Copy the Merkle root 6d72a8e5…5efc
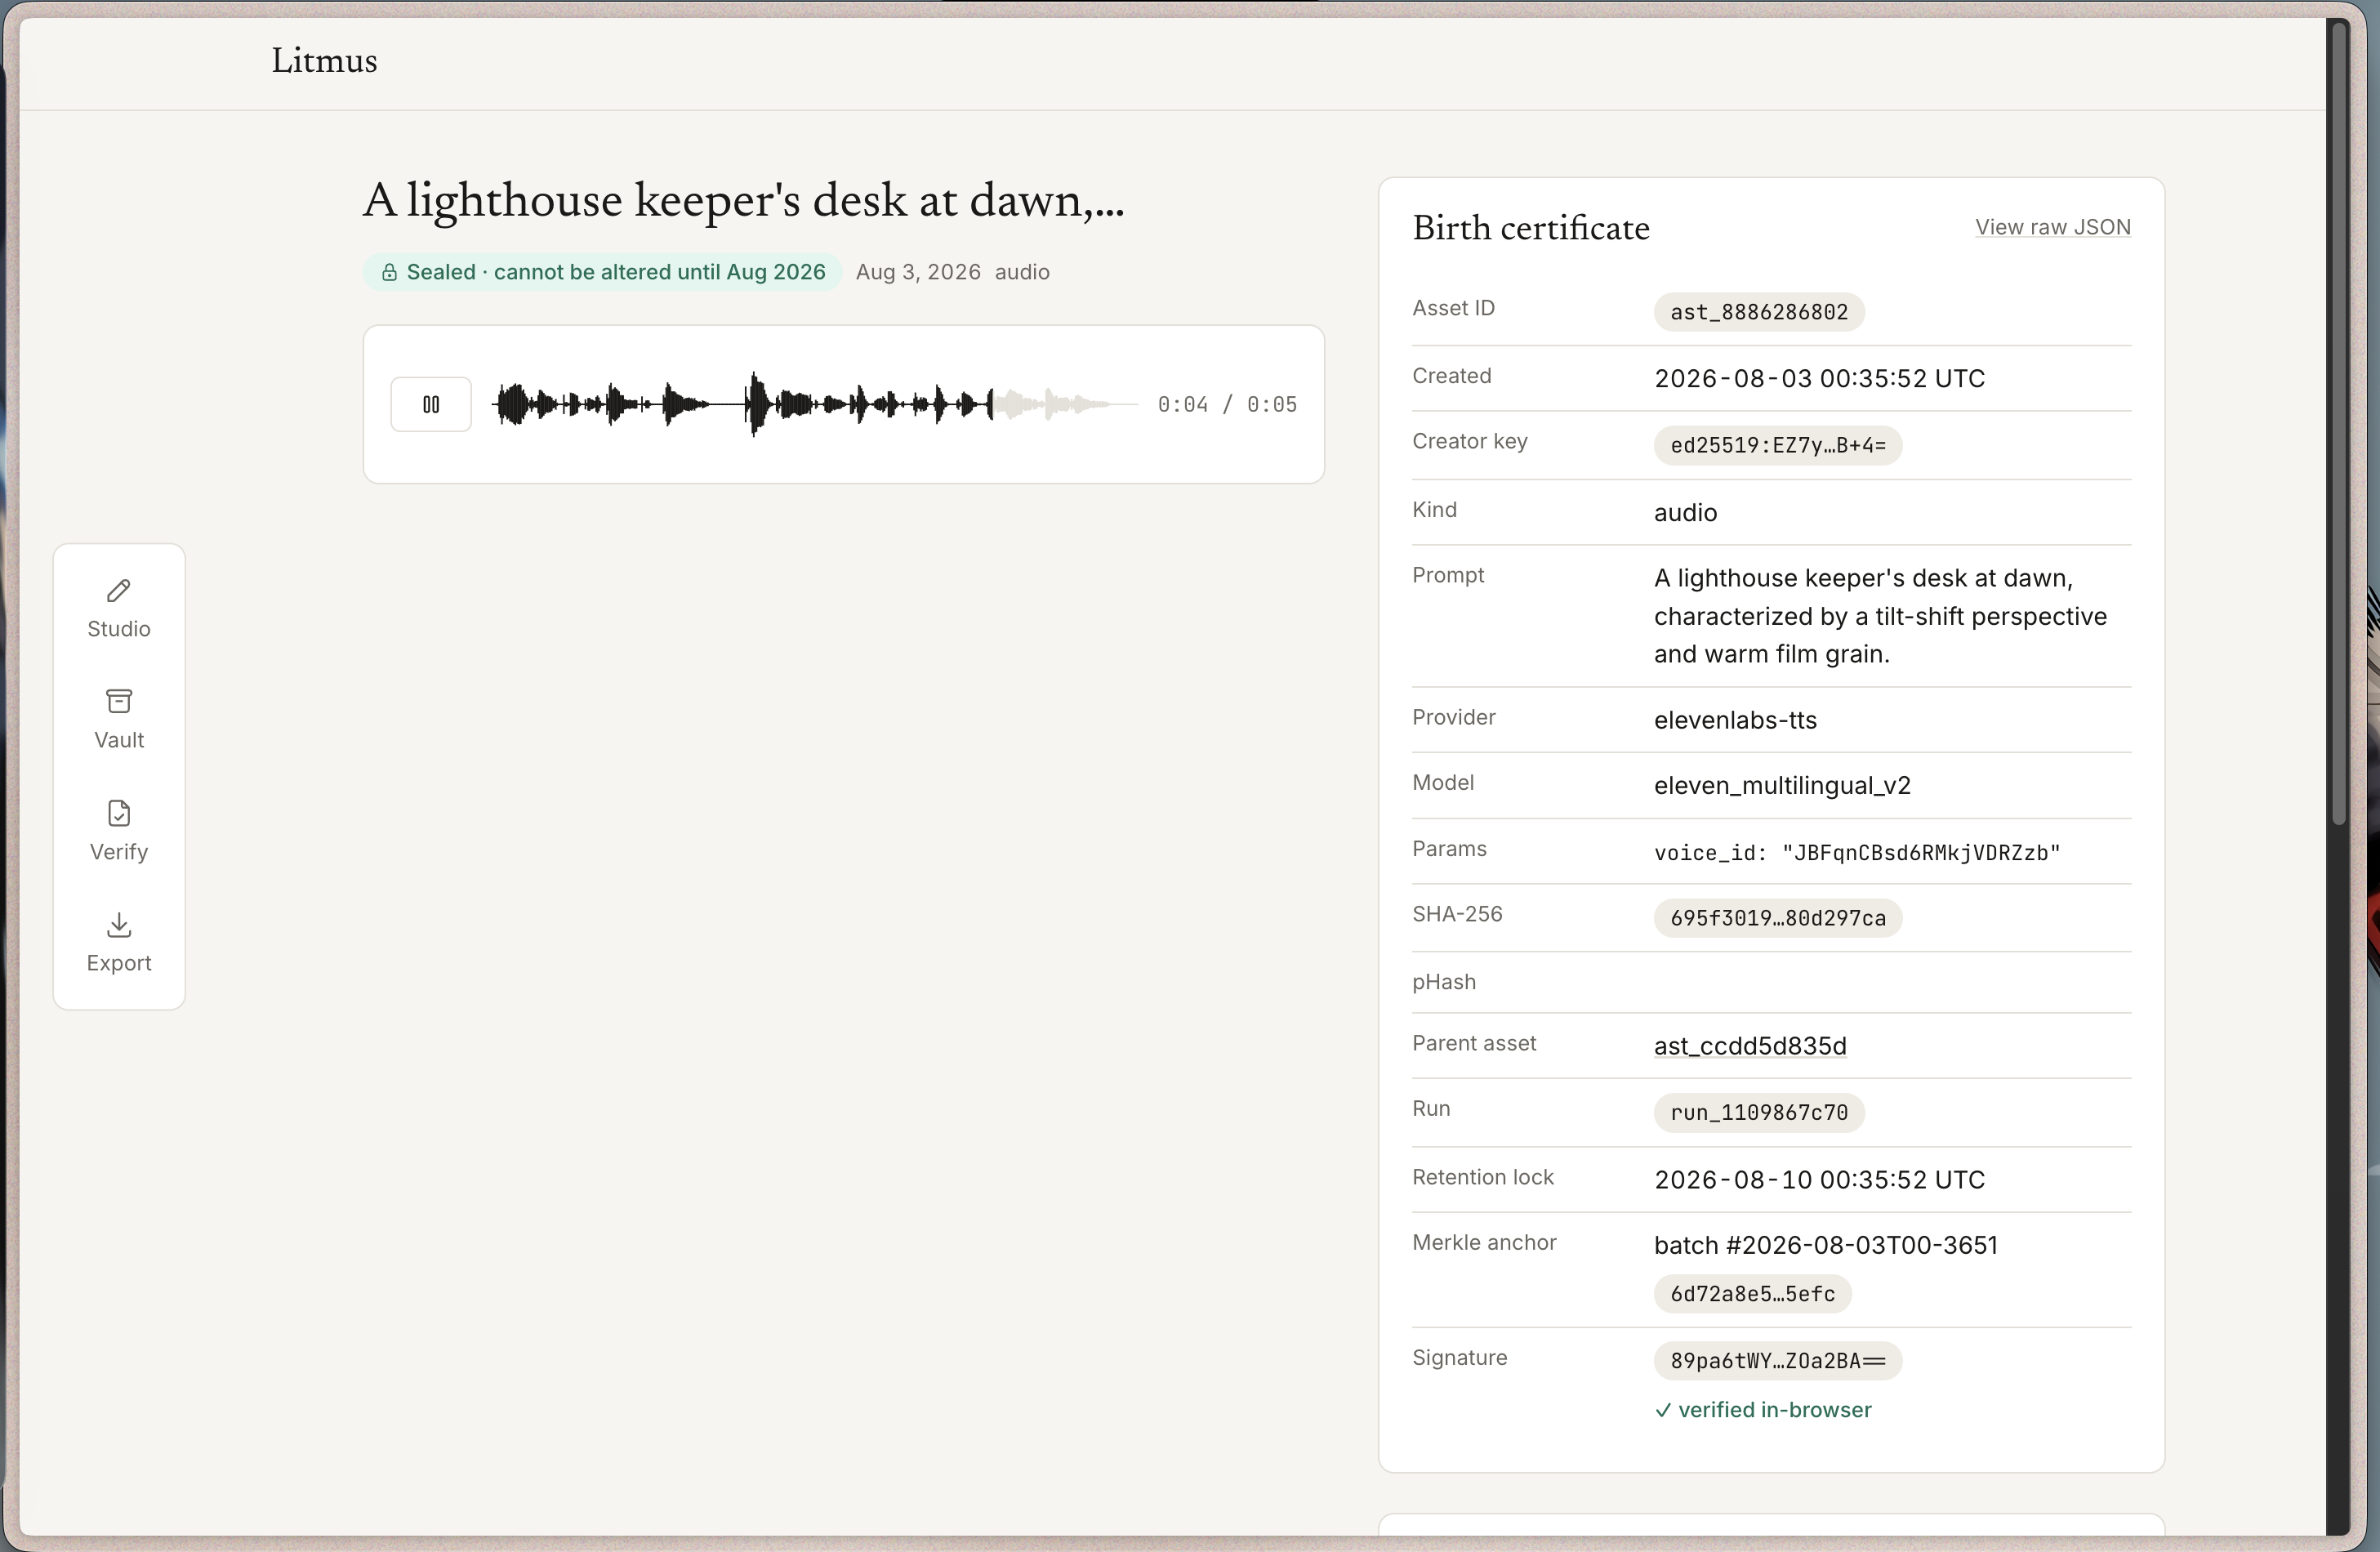Viewport: 2380px width, 1552px height. coord(1753,1294)
